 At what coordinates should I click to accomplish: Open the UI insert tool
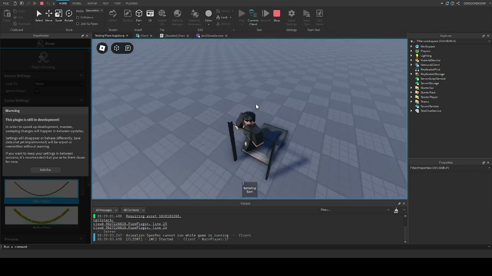click(150, 16)
